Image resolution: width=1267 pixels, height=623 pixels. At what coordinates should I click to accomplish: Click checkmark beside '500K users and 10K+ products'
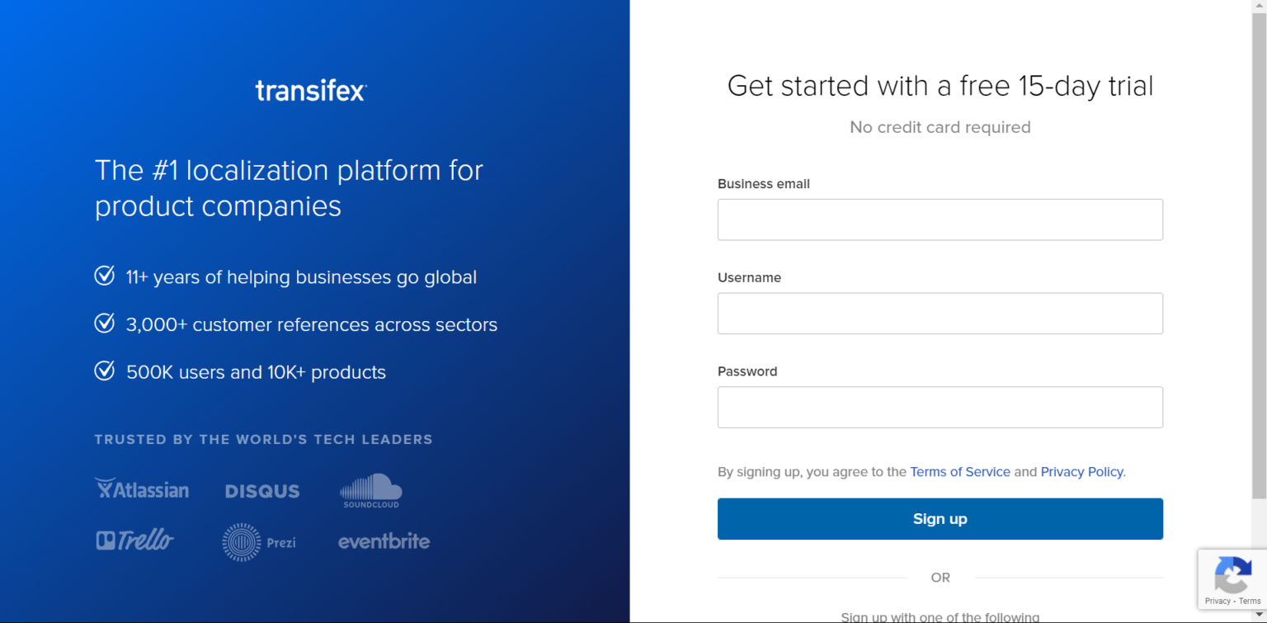[x=105, y=371]
